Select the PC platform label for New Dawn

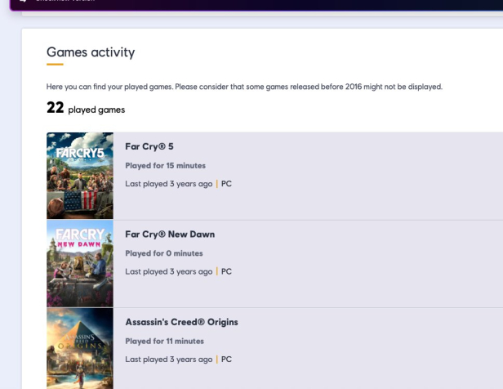tap(226, 271)
